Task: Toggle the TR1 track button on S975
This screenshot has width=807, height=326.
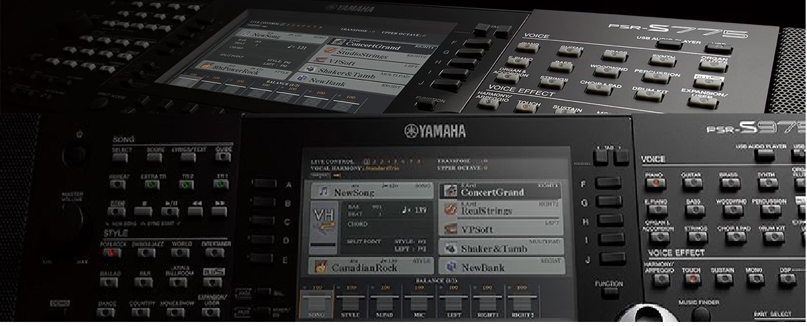Action: [x=222, y=184]
